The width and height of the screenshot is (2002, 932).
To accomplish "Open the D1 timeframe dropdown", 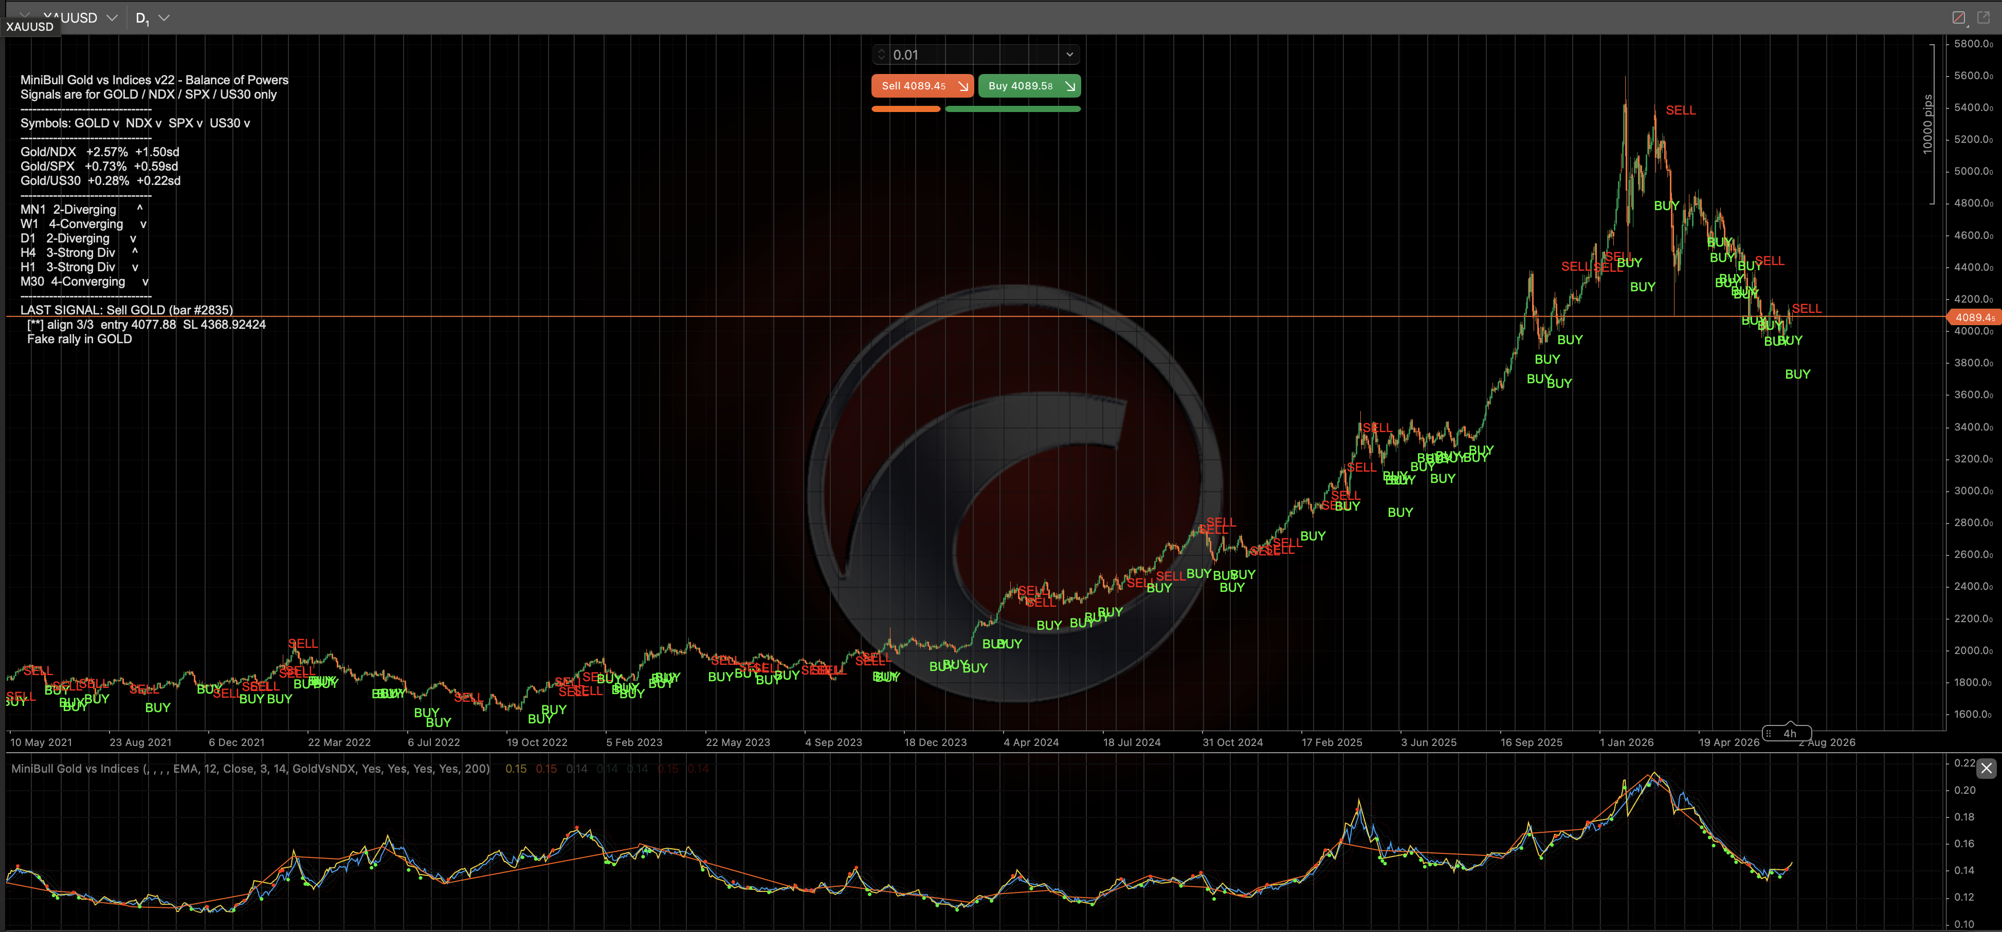I will 153,17.
